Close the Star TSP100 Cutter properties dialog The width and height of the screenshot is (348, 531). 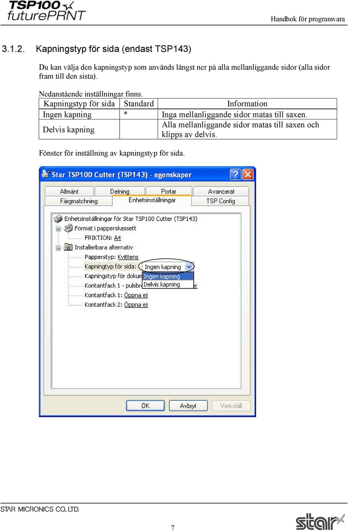point(248,175)
